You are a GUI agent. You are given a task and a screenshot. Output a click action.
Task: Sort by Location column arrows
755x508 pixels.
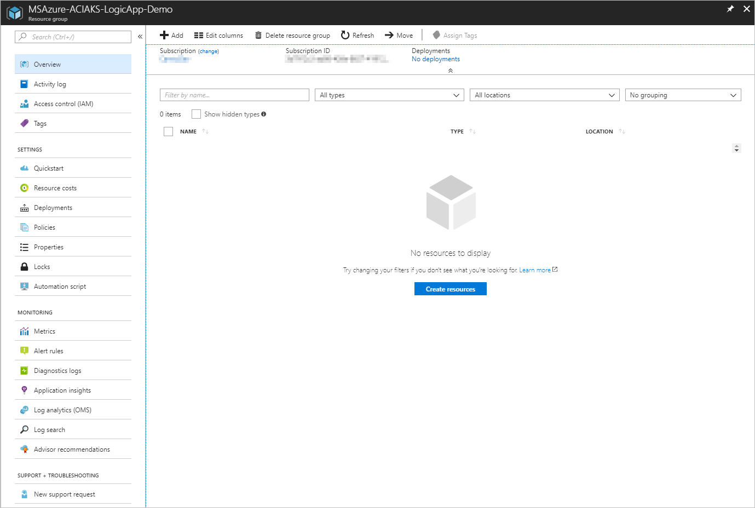[622, 131]
